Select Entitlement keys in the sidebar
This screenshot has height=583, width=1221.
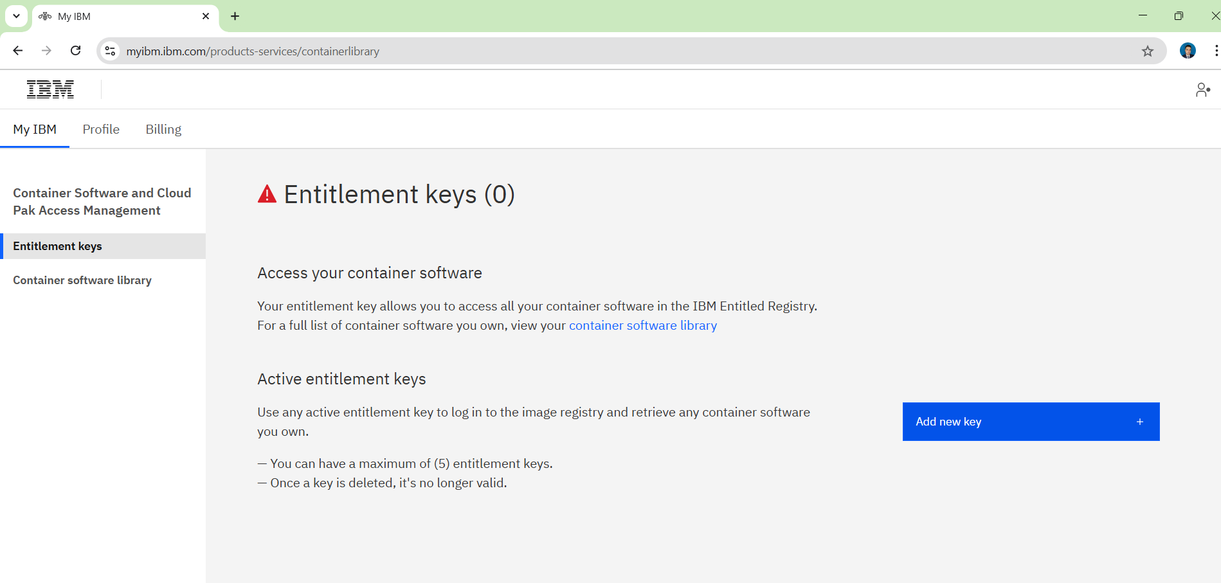pos(103,246)
